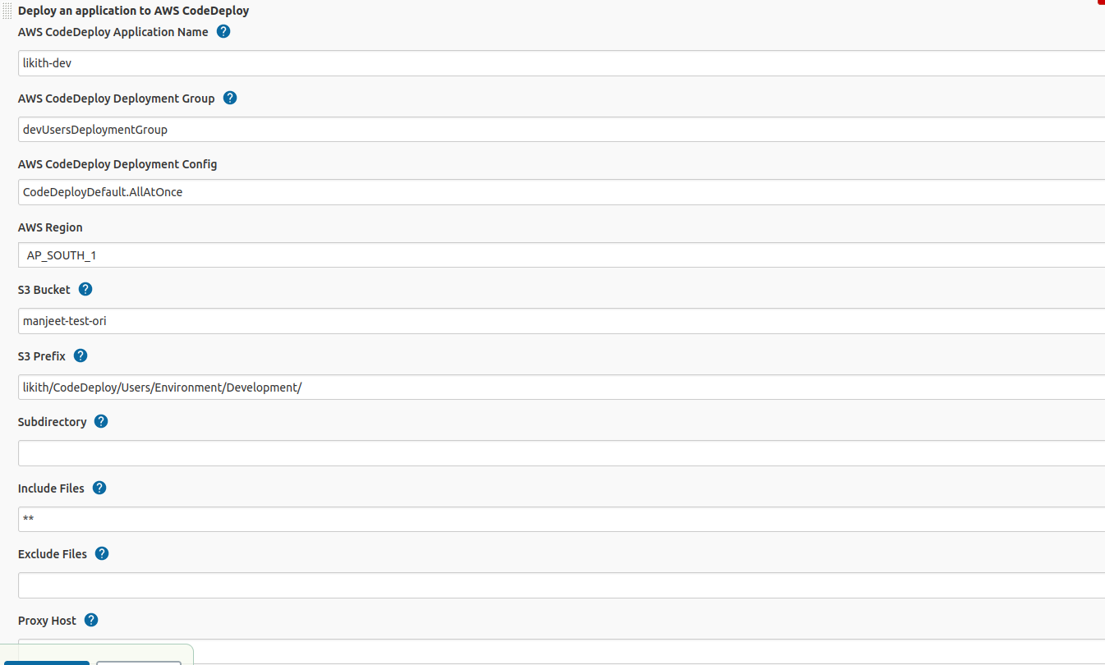Viewport: 1105px width, 665px height.
Task: Open help for S3 Bucket field
Action: [85, 288]
